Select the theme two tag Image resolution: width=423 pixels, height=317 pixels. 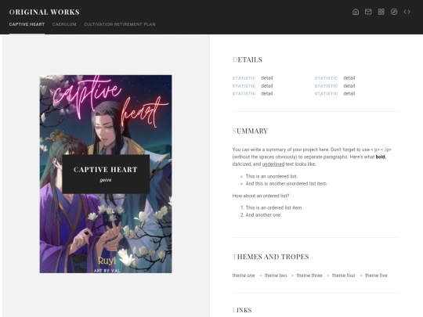click(276, 276)
